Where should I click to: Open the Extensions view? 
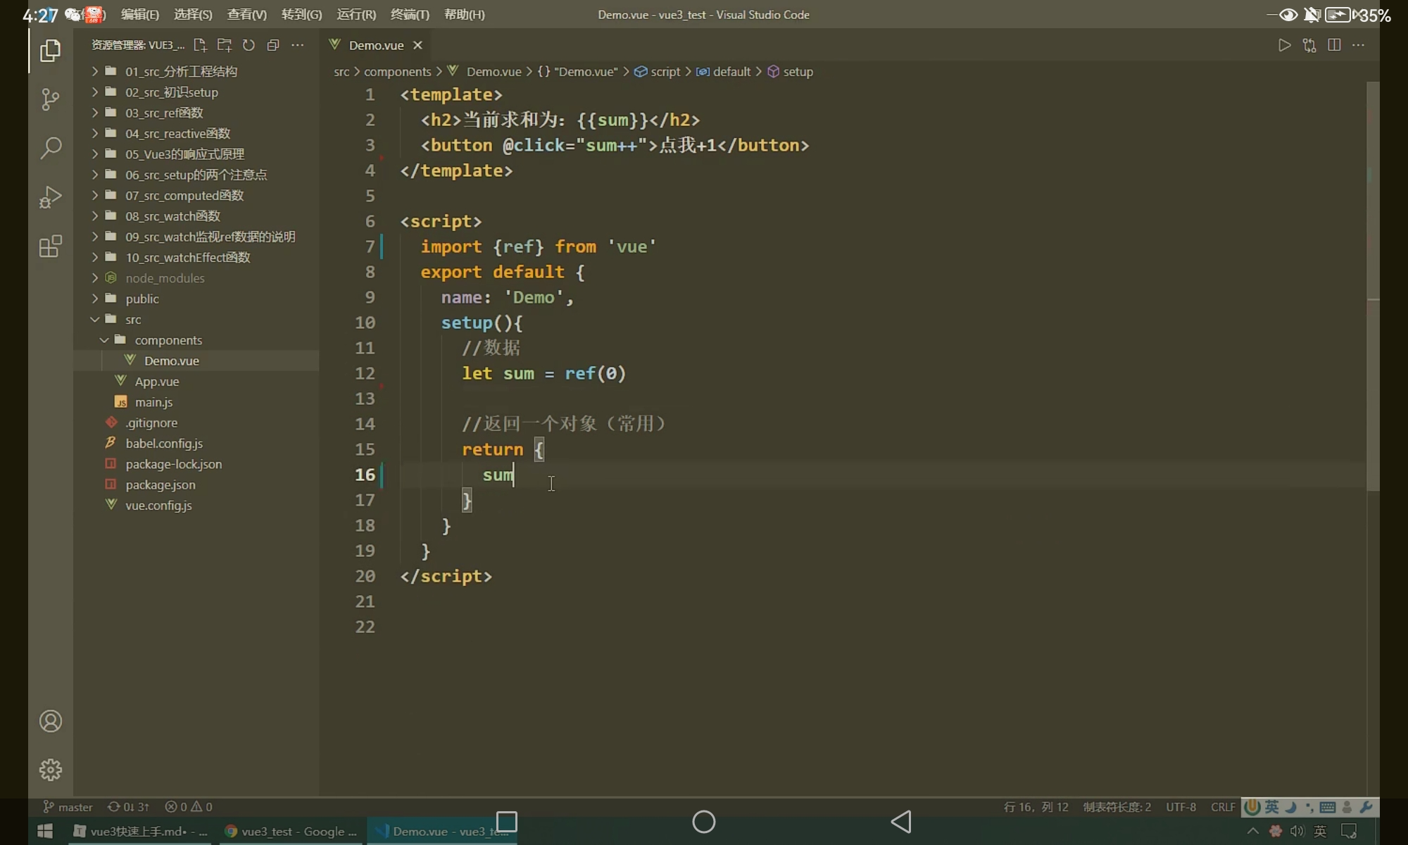50,246
